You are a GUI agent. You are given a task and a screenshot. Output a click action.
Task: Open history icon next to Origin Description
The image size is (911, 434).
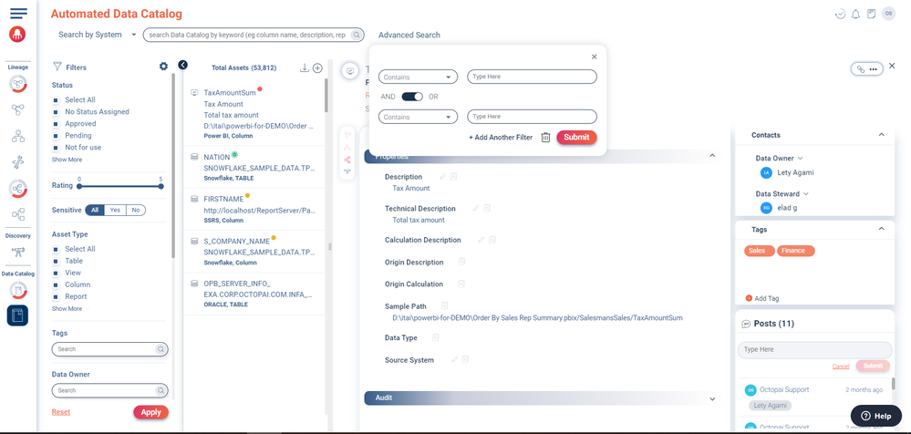pyautogui.click(x=462, y=262)
